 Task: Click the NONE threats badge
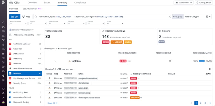pos(162,42)
